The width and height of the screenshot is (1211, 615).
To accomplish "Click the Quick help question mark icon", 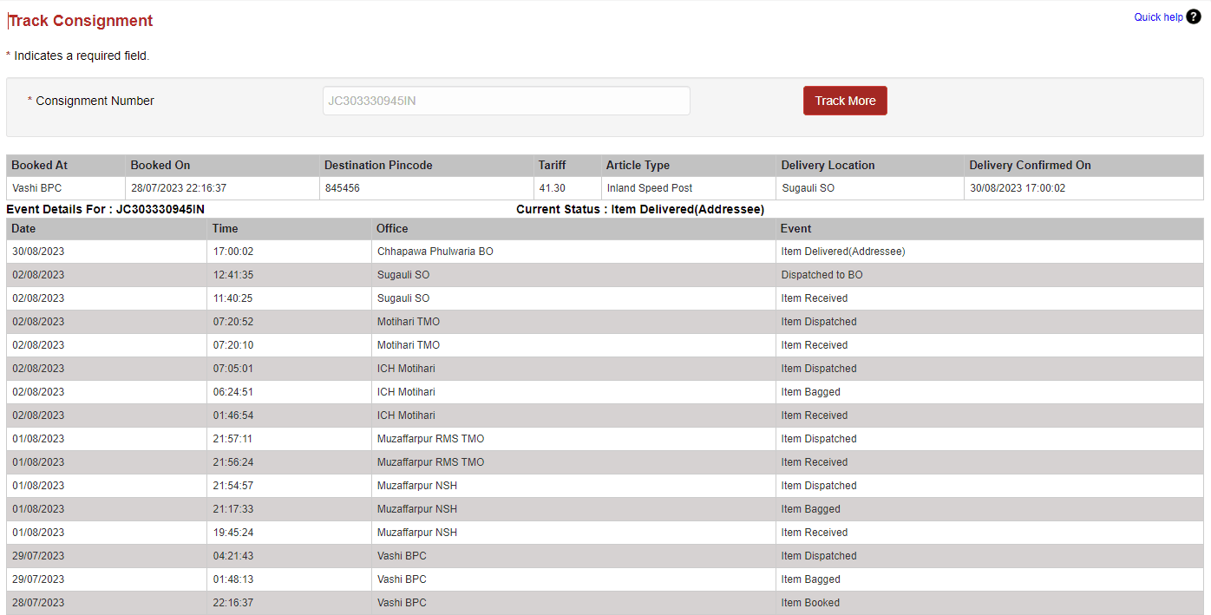I will [1194, 16].
